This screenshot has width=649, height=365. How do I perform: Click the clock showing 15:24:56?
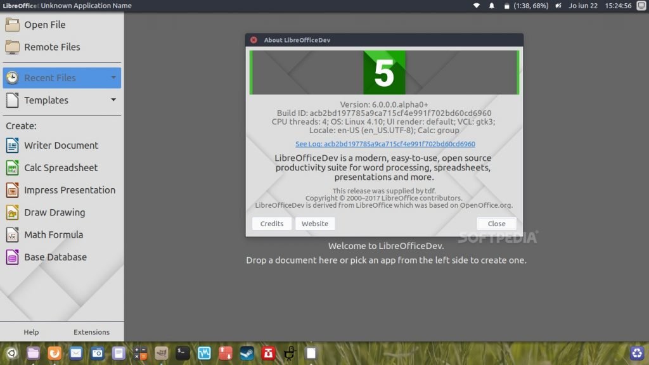point(618,6)
